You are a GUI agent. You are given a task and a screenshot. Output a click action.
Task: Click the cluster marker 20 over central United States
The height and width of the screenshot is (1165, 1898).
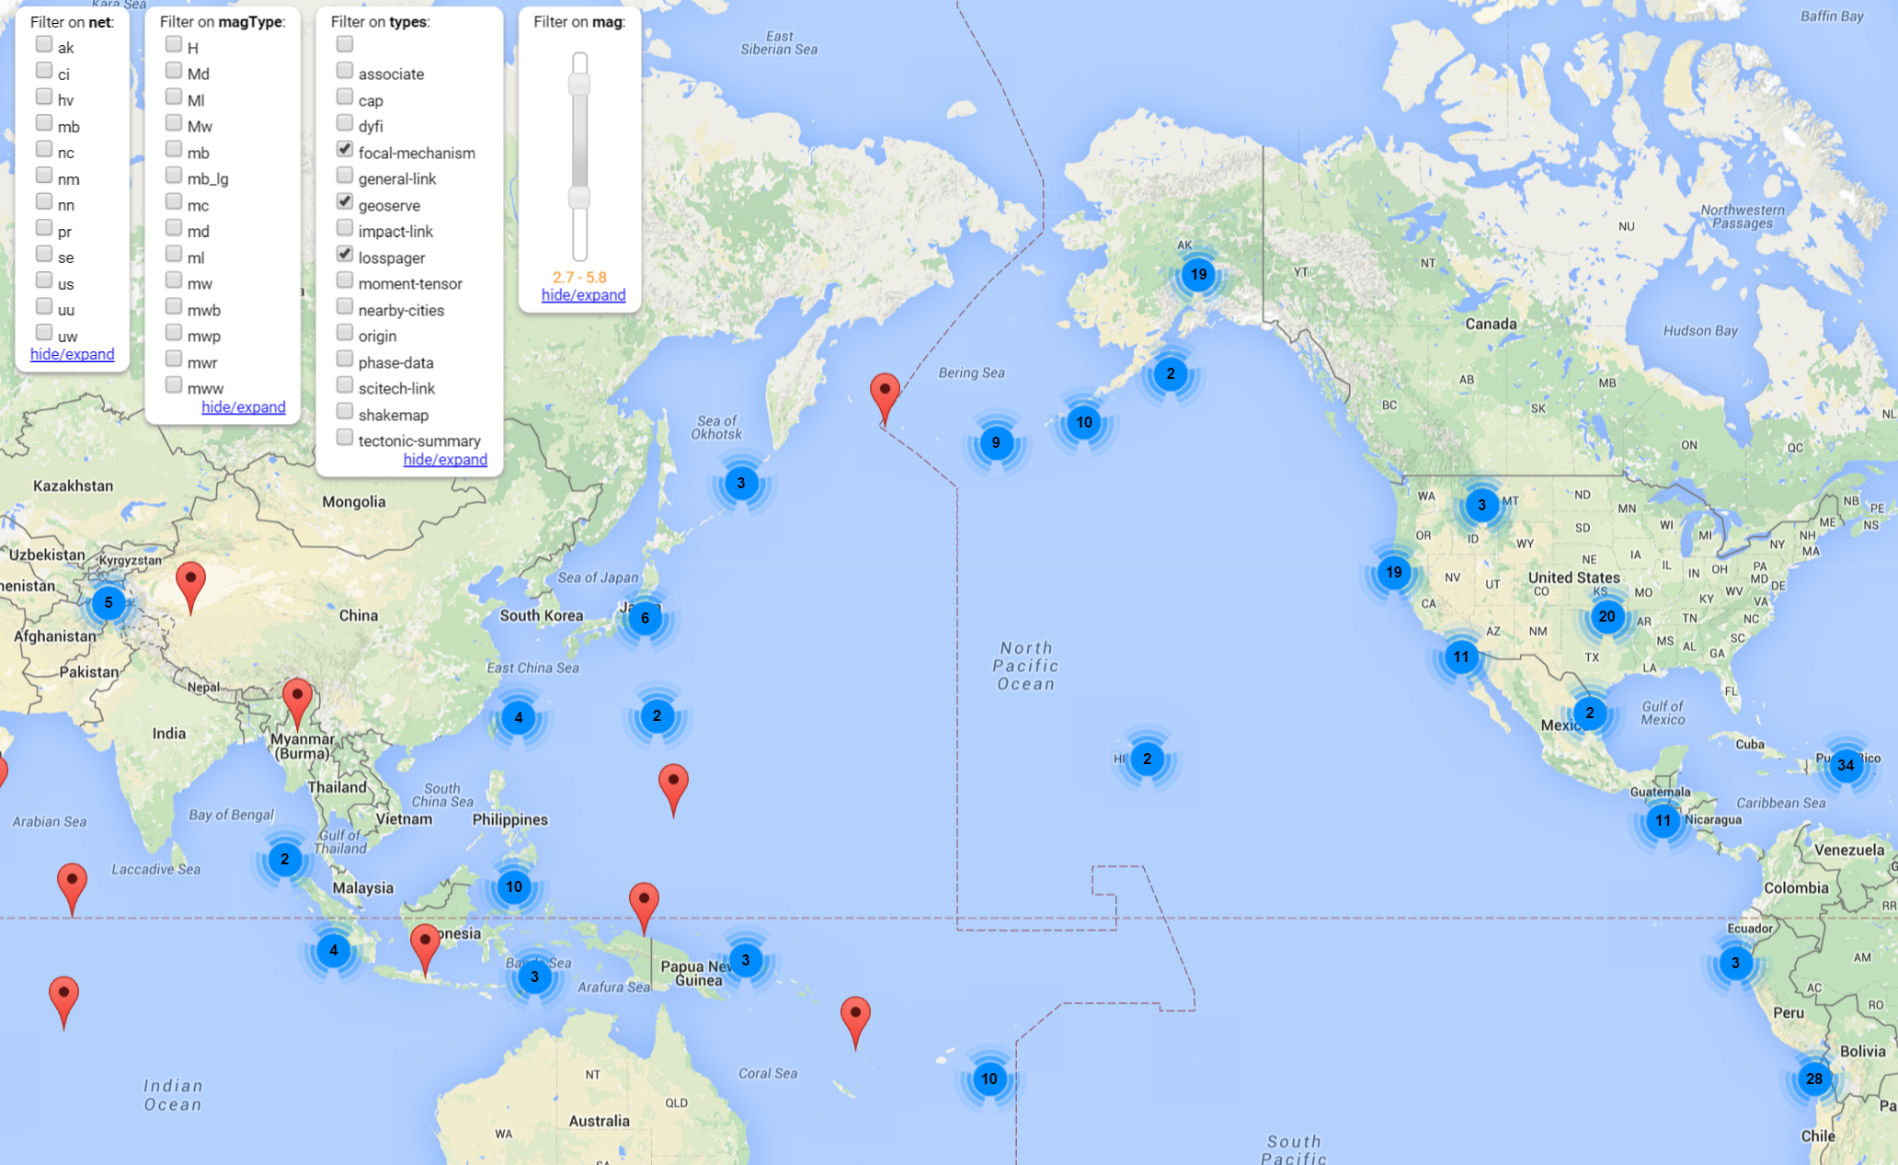(x=1606, y=616)
